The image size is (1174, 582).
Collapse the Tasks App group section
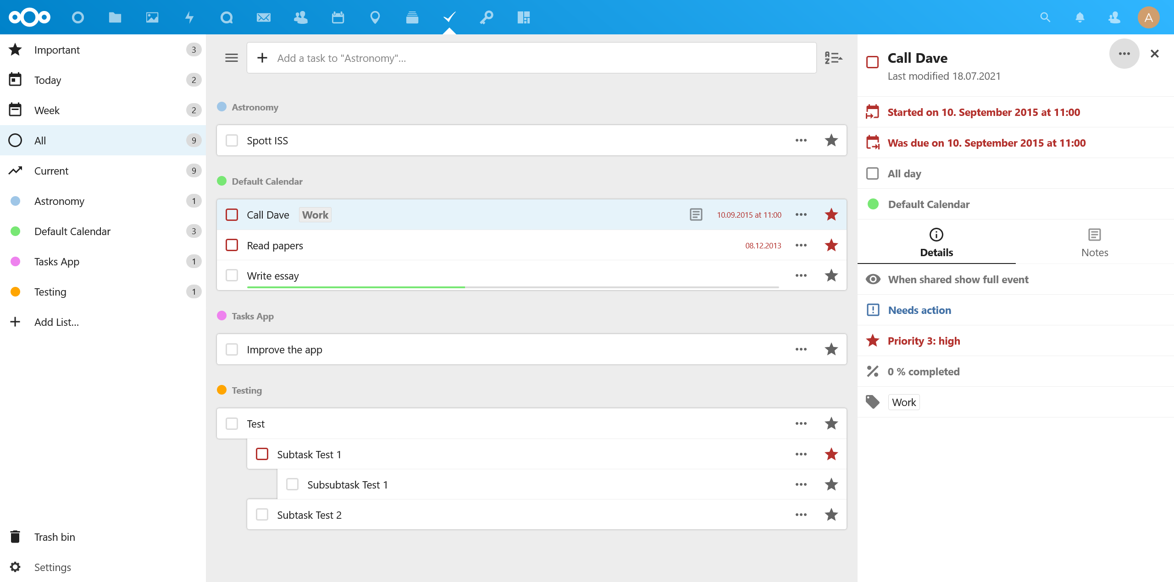point(252,316)
